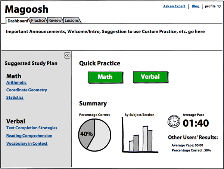Collapse the Suggested Study Plan sidebar
224x169 pixels.
point(67,55)
